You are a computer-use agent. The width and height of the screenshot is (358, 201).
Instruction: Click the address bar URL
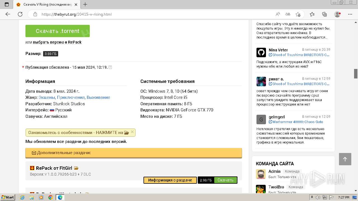[77, 14]
